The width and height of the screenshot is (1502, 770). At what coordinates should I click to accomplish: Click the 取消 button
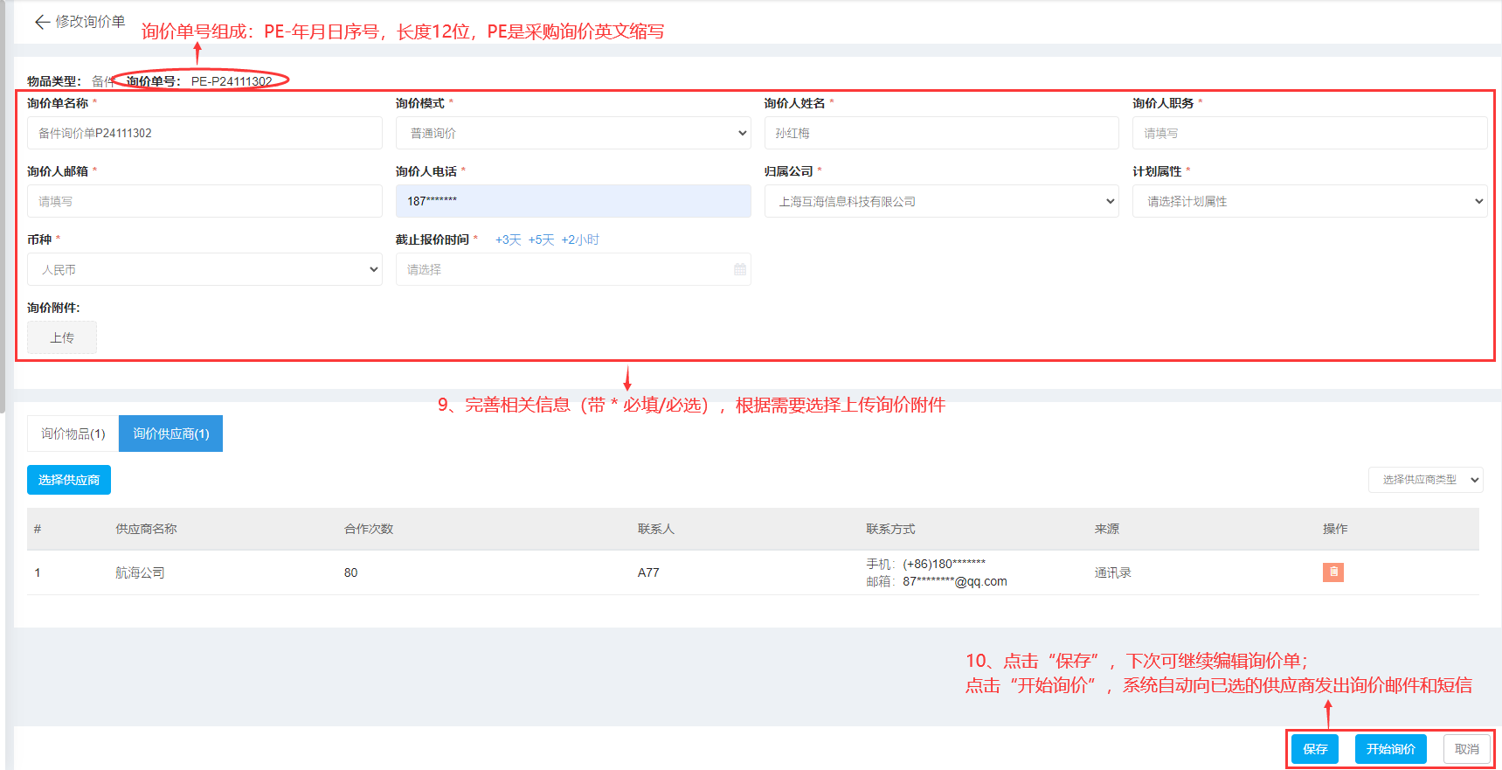1467,749
